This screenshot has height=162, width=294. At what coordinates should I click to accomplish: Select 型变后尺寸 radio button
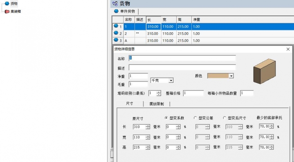click(x=224, y=118)
